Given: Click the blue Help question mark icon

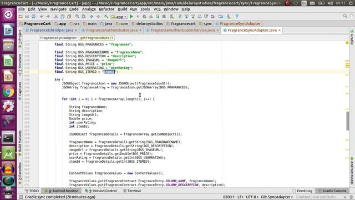Looking at the screenshot, I should [x=237, y=17].
